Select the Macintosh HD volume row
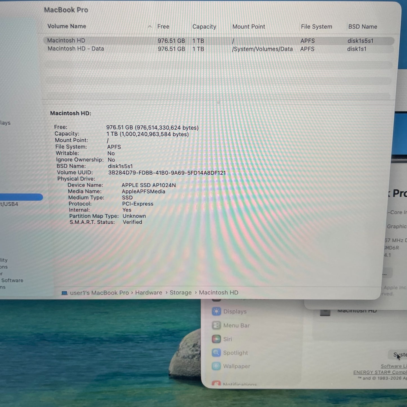407x407 pixels. click(x=219, y=41)
